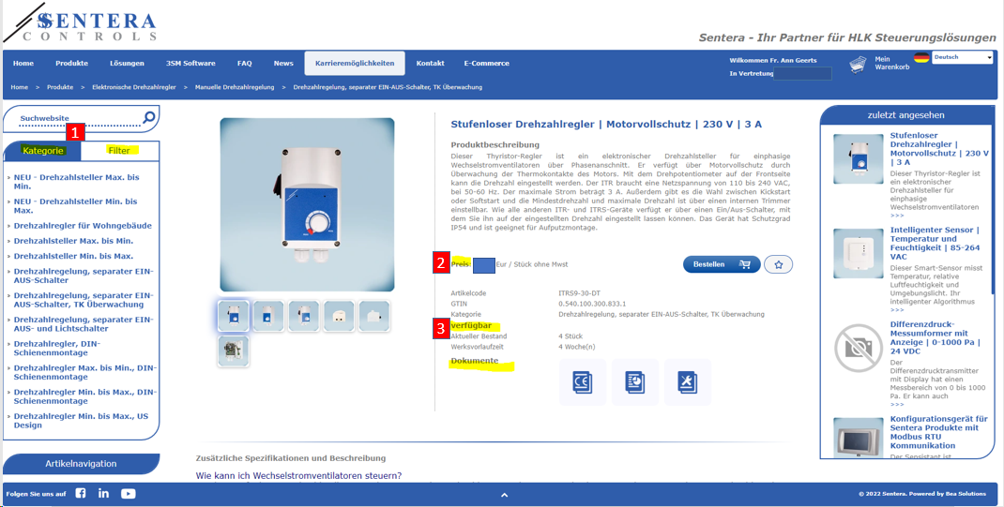Open the Home menu item
Image resolution: width=1004 pixels, height=507 pixels.
coord(23,64)
